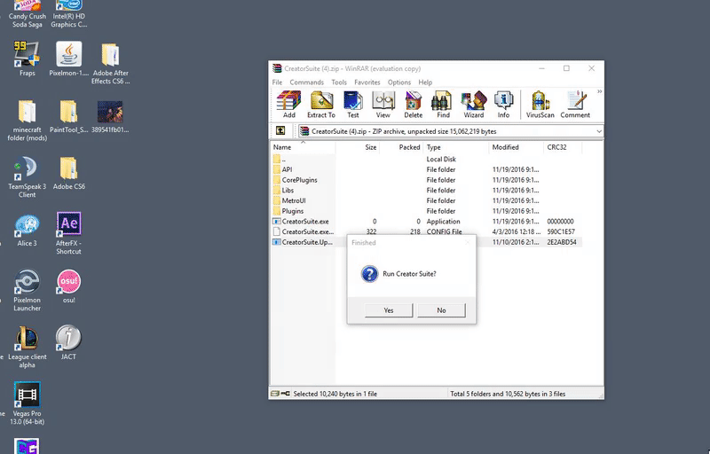
Task: Select the Libs folder row
Action: pyautogui.click(x=426, y=191)
